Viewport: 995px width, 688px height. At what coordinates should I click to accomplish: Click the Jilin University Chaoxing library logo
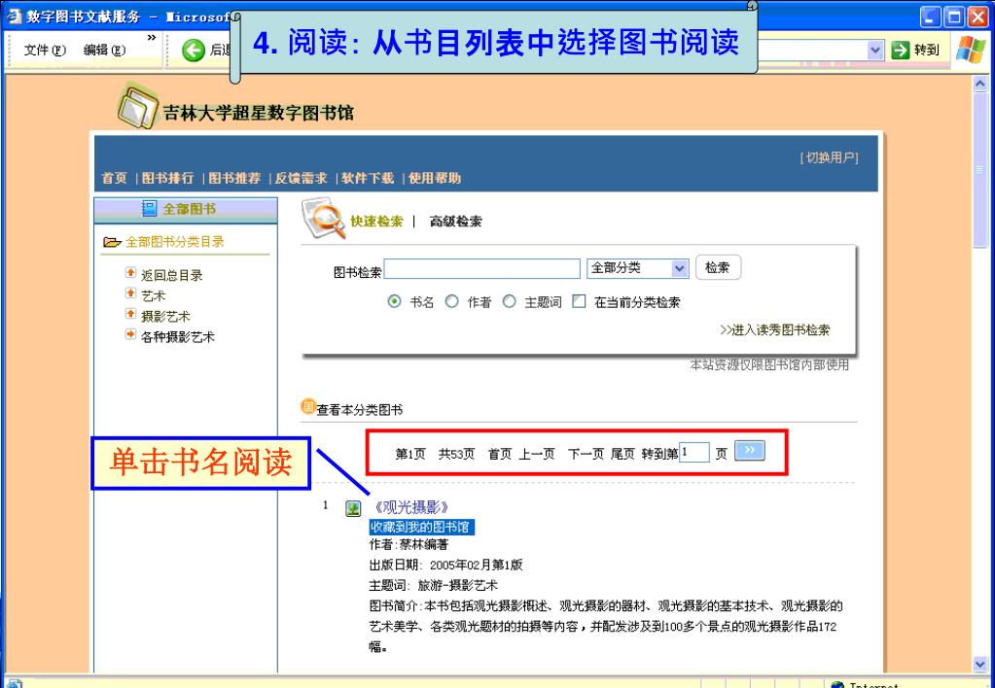click(x=138, y=106)
